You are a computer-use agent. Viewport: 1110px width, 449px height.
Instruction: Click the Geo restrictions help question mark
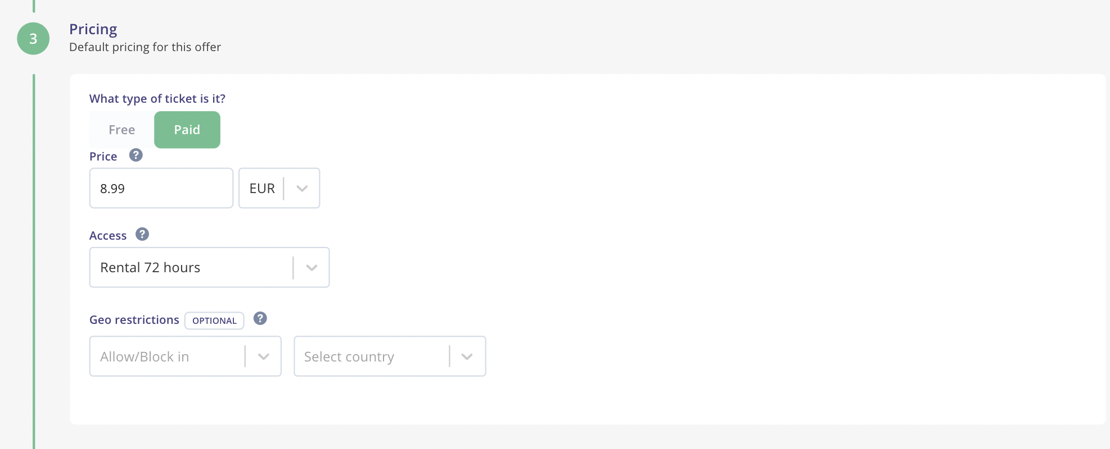(260, 318)
